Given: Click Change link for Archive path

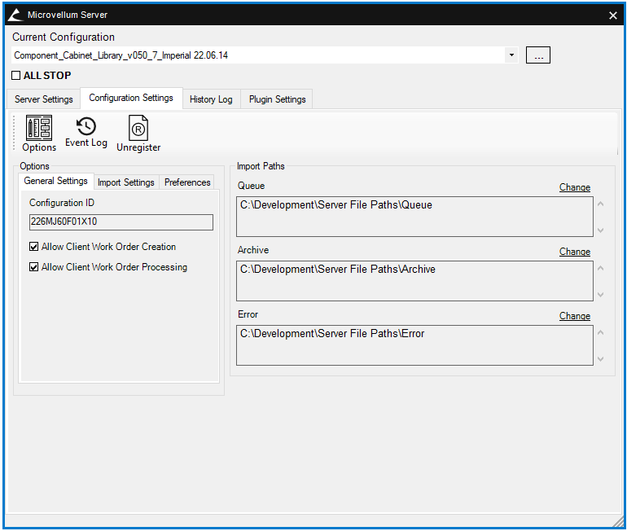Looking at the screenshot, I should [574, 252].
